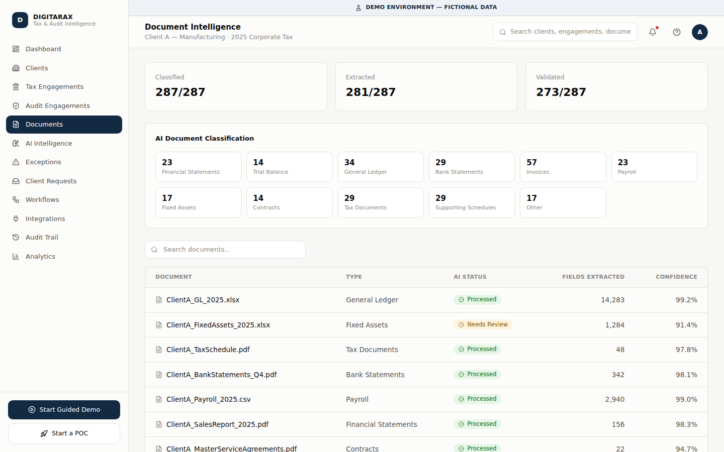Screen dimensions: 724x452
Task: Click the Needs Review status badge
Action: tap(483, 324)
